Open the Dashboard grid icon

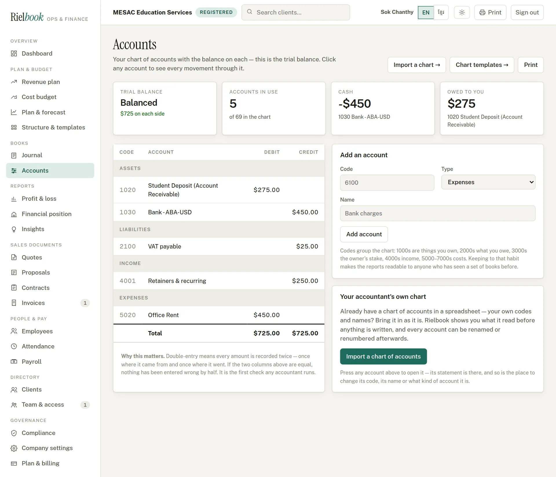(14, 54)
